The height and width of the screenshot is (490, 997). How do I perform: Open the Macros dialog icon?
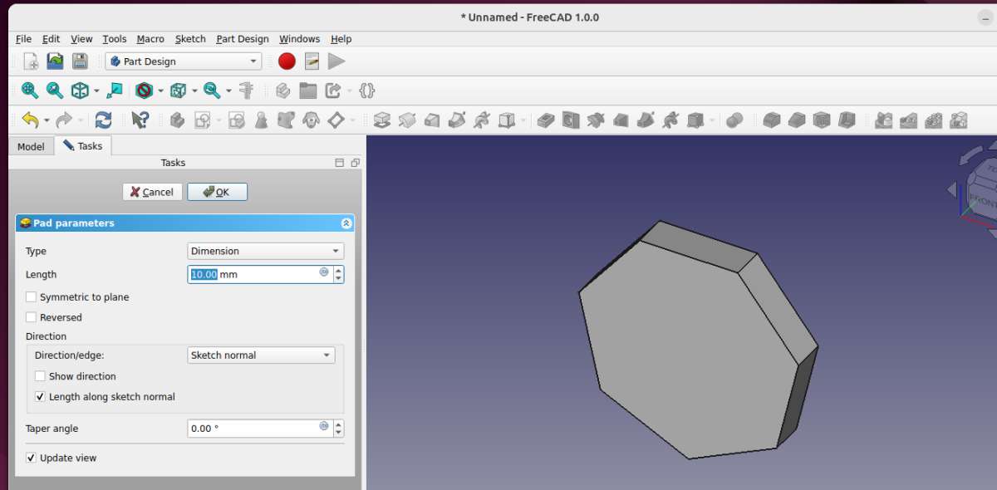pyautogui.click(x=312, y=61)
